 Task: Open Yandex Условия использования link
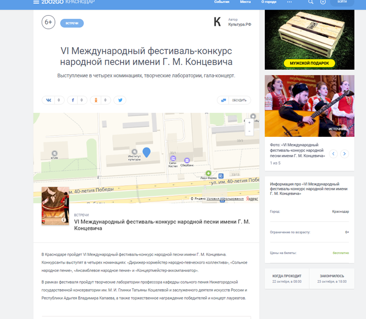(225, 199)
